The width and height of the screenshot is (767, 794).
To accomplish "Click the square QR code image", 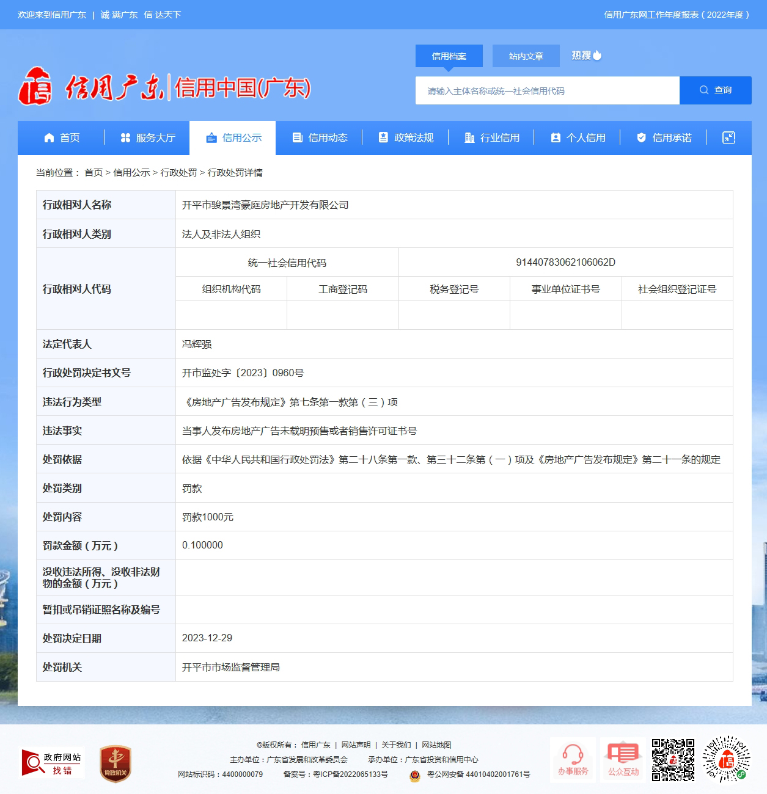I will pos(673,760).
